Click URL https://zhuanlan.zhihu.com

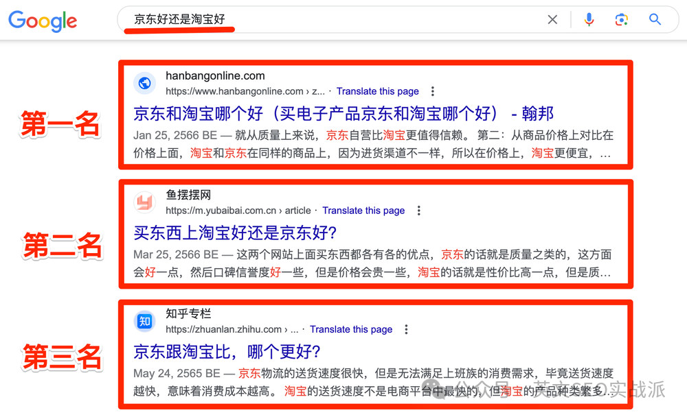pos(232,329)
